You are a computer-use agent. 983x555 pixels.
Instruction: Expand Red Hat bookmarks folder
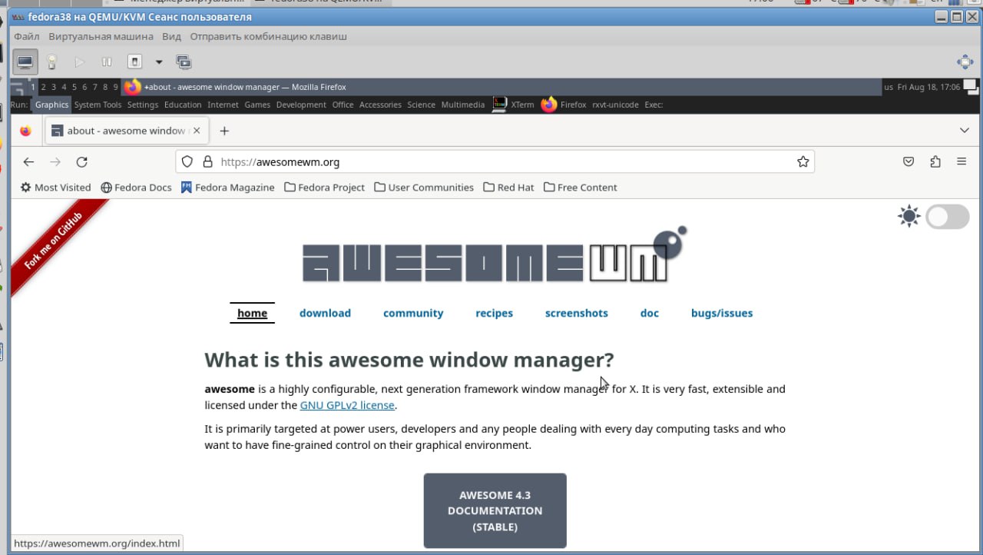509,188
